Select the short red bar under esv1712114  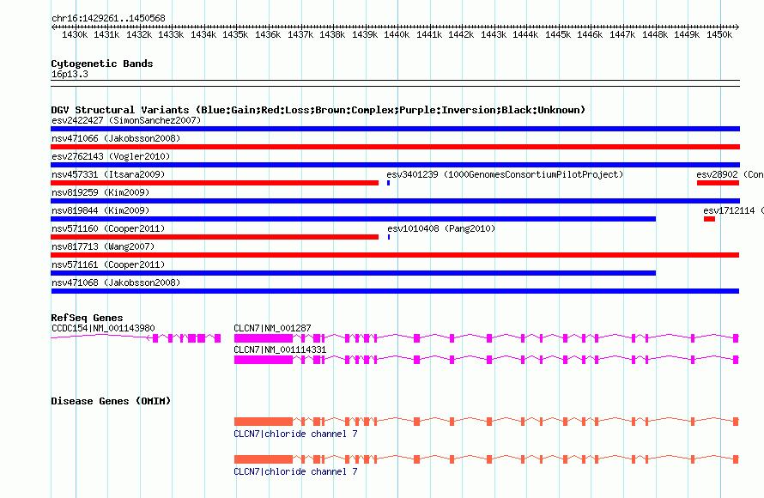pyautogui.click(x=709, y=219)
